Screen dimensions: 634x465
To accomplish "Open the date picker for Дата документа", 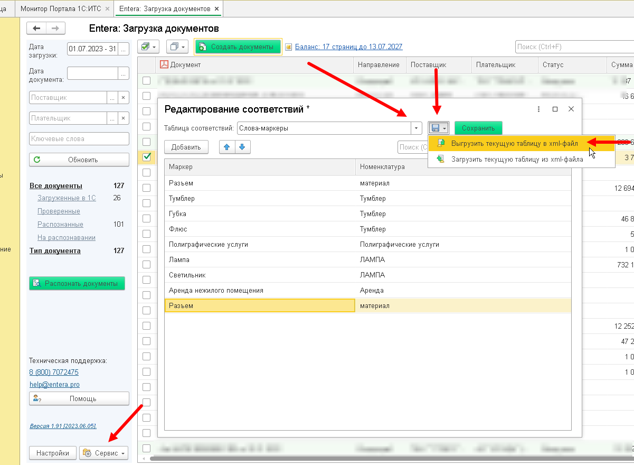I will (x=124, y=73).
